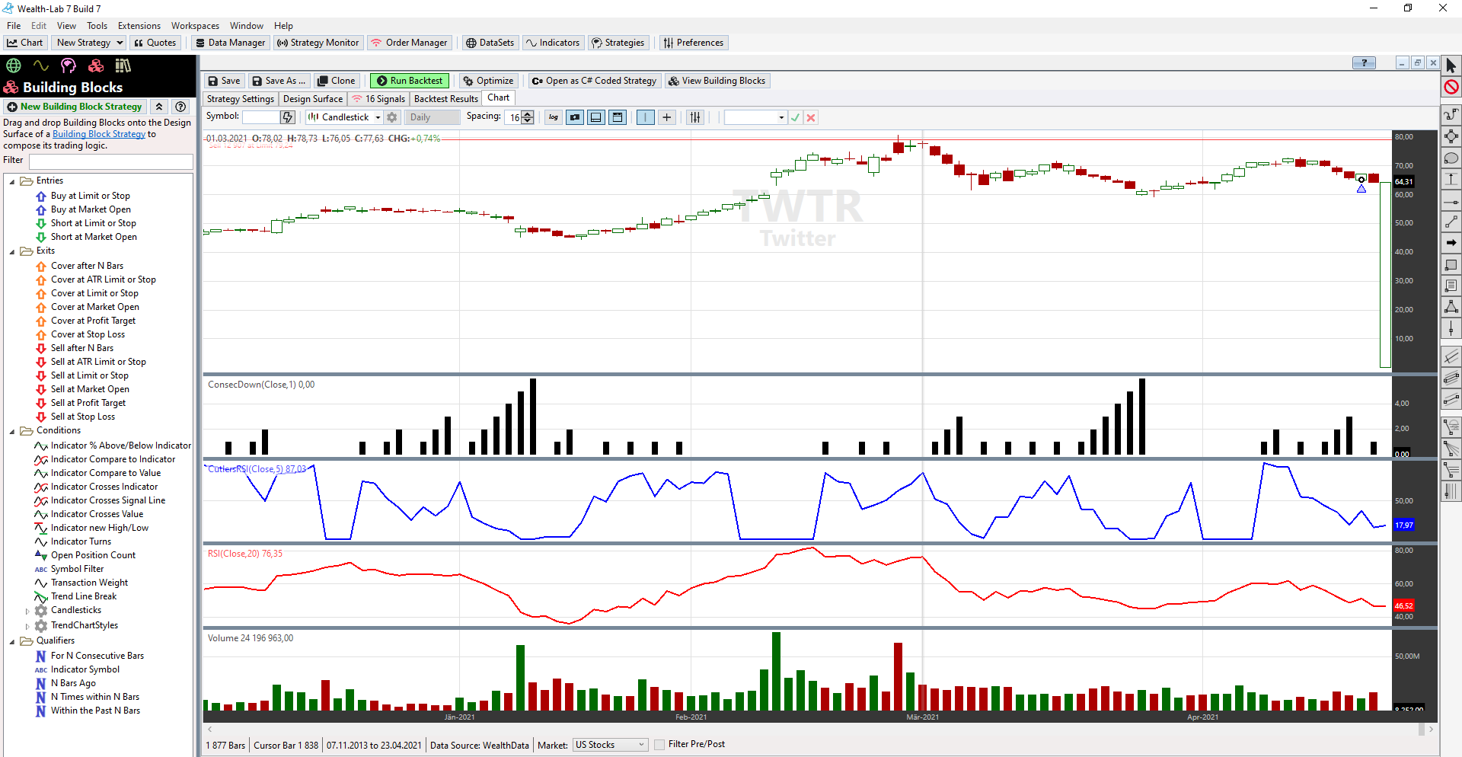Open the Strategies head icon in sidebar
This screenshot has height=757, width=1462.
[x=69, y=65]
